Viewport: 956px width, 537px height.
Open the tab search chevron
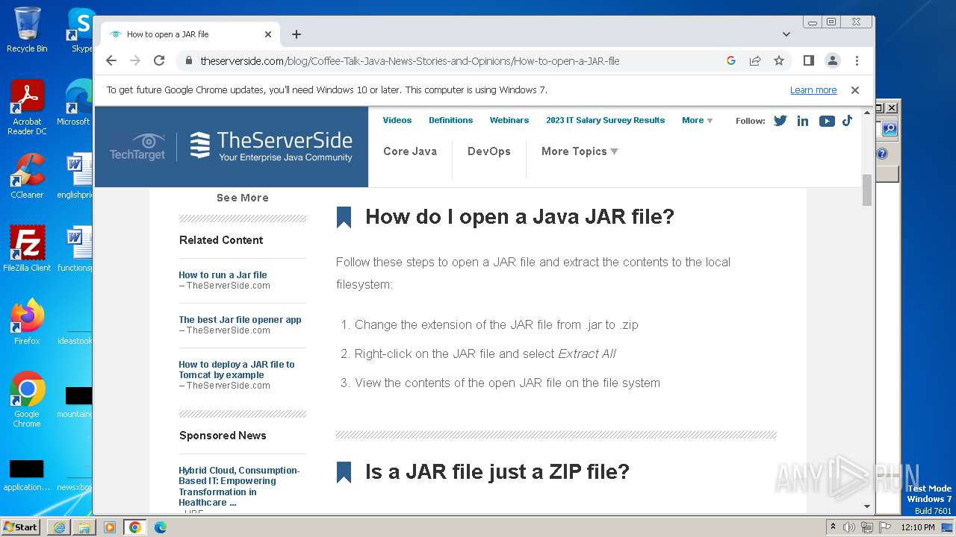tap(786, 34)
